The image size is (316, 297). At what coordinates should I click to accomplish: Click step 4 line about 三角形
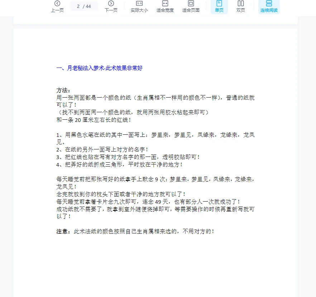pyautogui.click(x=119, y=164)
